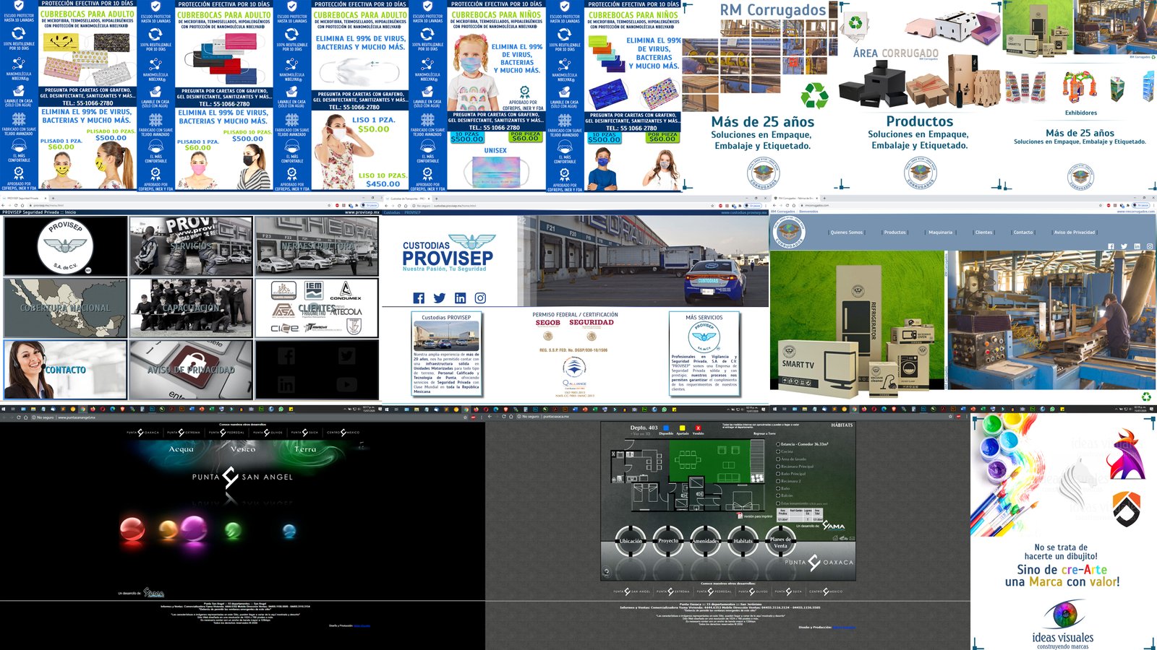Click reload icon in puntasanangel.mx browser
Screen dimensions: 1157x650
(x=19, y=417)
